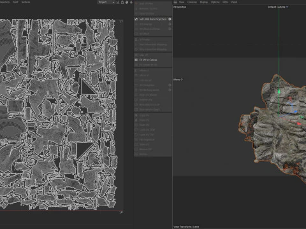306x229 pixels.
Task: Choose the Max UV command
Action: [x=143, y=55]
